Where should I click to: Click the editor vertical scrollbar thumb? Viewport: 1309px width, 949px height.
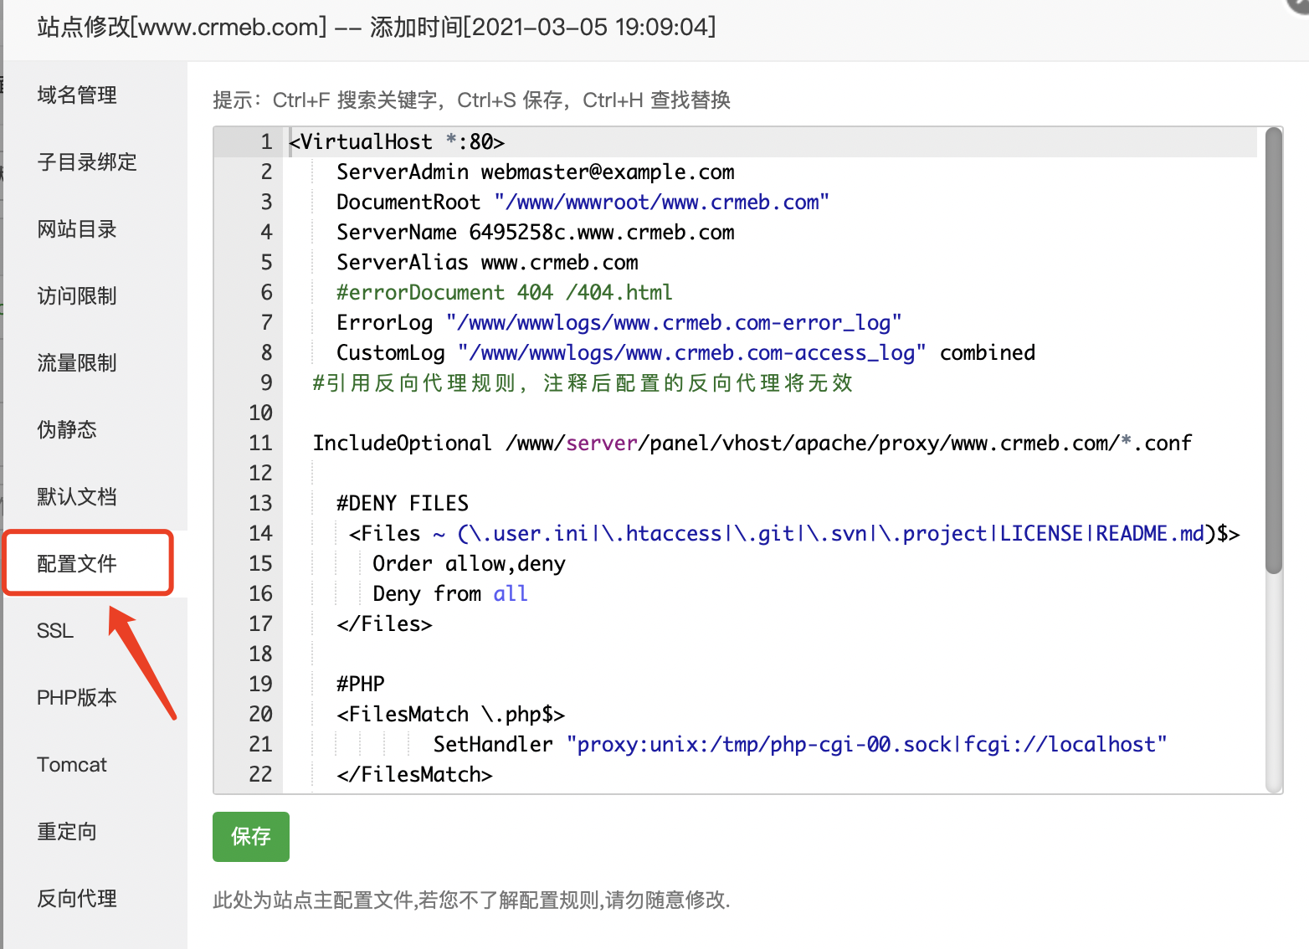[1273, 351]
